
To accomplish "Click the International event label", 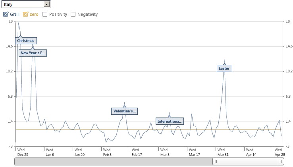I will 169,121.
